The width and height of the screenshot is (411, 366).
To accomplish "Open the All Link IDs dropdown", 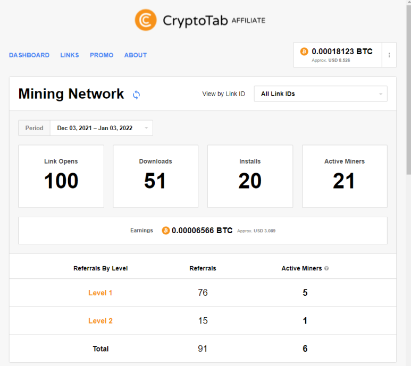I will (321, 93).
